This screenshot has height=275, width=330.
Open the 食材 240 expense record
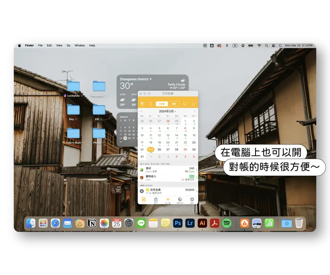click(168, 169)
